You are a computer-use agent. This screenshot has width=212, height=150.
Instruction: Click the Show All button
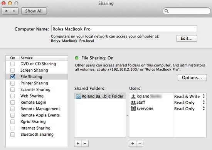(x=34, y=11)
